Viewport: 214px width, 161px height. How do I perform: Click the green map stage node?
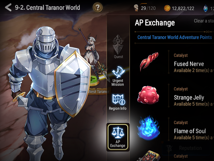tap(94, 81)
